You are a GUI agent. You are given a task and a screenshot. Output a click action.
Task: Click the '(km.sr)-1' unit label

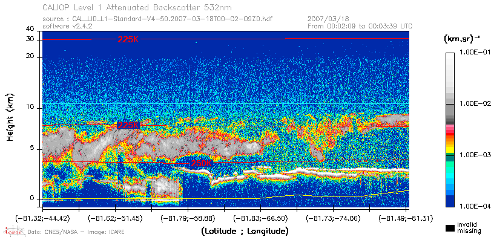click(x=462, y=39)
